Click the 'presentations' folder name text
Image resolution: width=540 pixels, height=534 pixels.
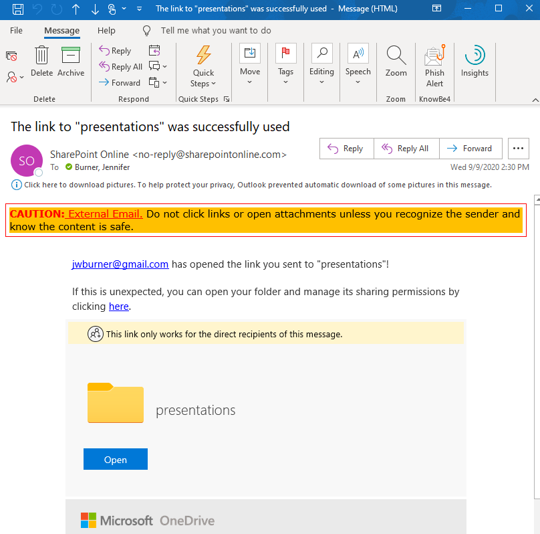point(196,410)
